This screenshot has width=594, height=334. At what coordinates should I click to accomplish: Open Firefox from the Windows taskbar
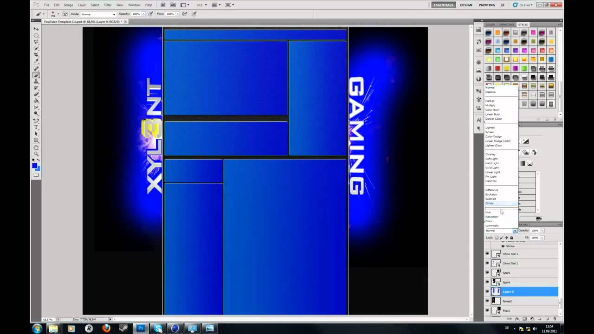pyautogui.click(x=106, y=328)
